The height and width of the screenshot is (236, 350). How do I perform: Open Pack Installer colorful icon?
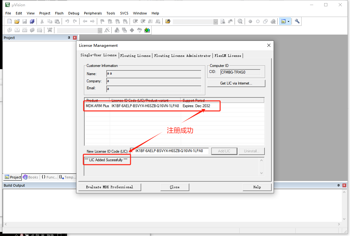pos(147,30)
